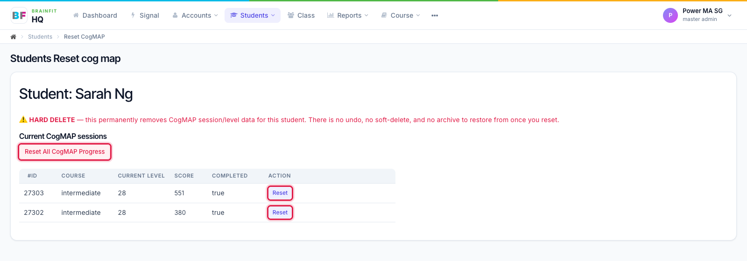The height and width of the screenshot is (261, 747).
Task: Click the COURSE column header
Action: tap(73, 176)
